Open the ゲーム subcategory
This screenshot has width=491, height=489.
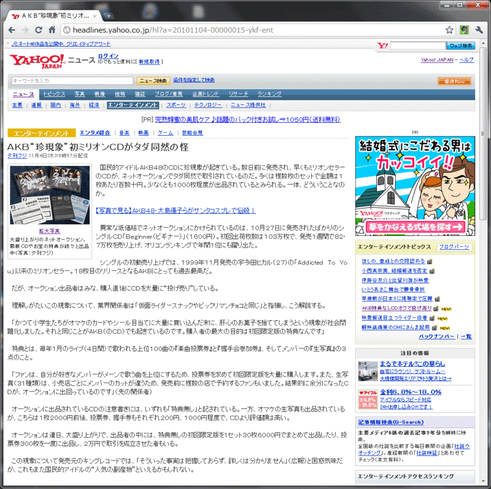[165, 133]
